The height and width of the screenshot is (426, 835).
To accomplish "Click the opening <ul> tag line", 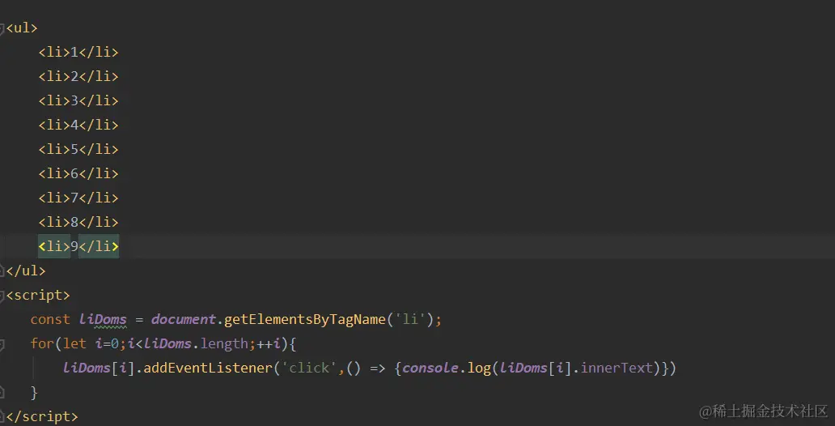I will pyautogui.click(x=22, y=28).
